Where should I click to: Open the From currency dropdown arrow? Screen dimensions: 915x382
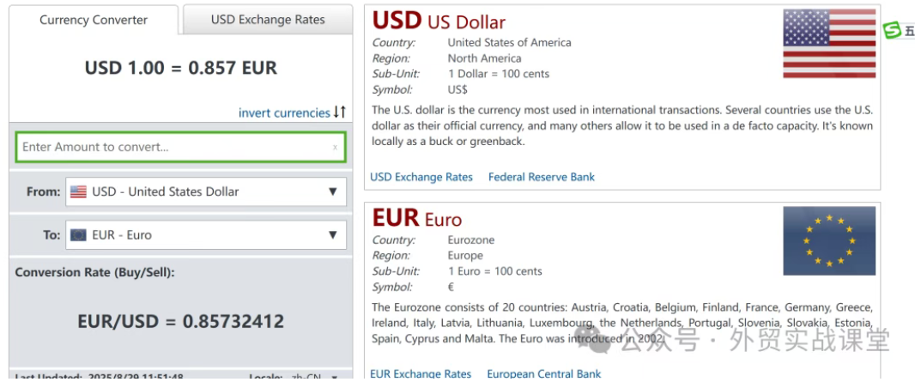[333, 191]
